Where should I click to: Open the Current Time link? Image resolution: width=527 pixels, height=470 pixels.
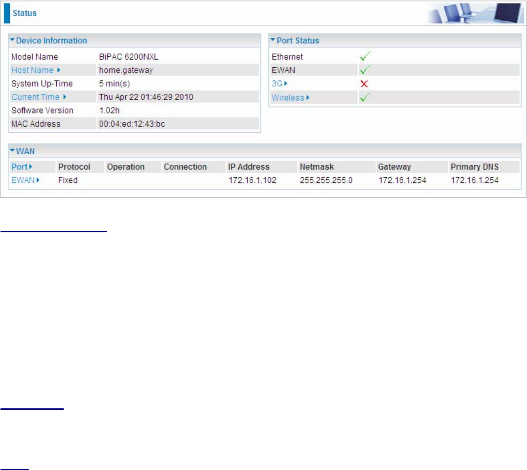(x=39, y=97)
